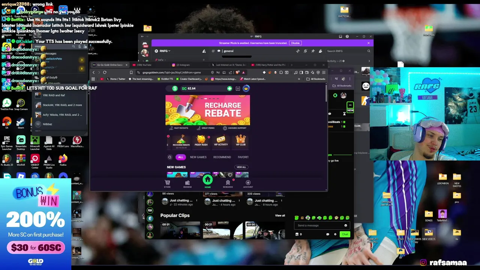Open NEW EMOTES desktop folder
Viewport: 480px width, 270px height.
[x=457, y=180]
